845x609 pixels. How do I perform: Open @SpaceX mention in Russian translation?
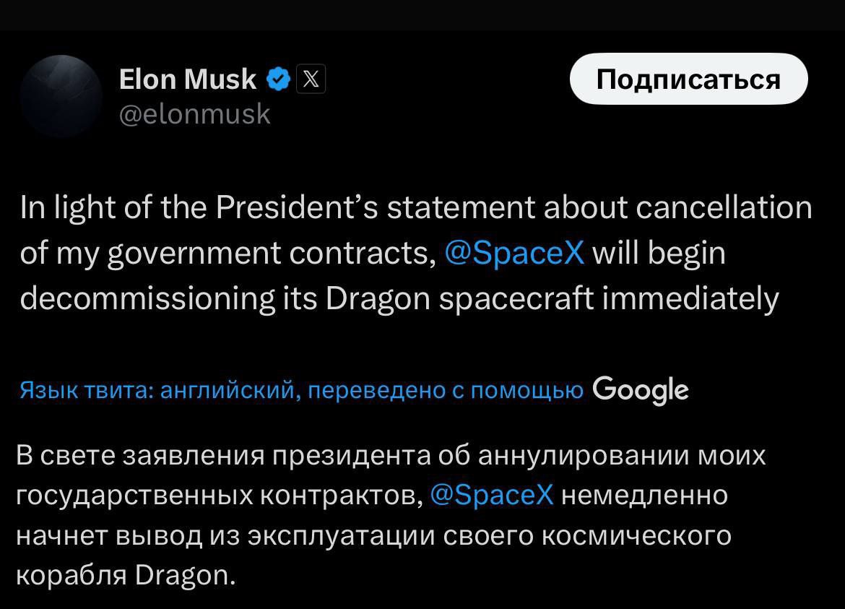click(491, 495)
